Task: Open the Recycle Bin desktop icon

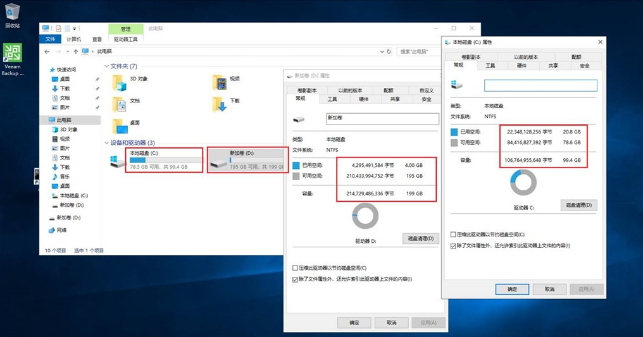Action: point(12,13)
